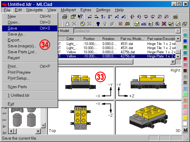The width and height of the screenshot is (190, 142).
Task: Pick the green color swatch
Action: point(185,47)
